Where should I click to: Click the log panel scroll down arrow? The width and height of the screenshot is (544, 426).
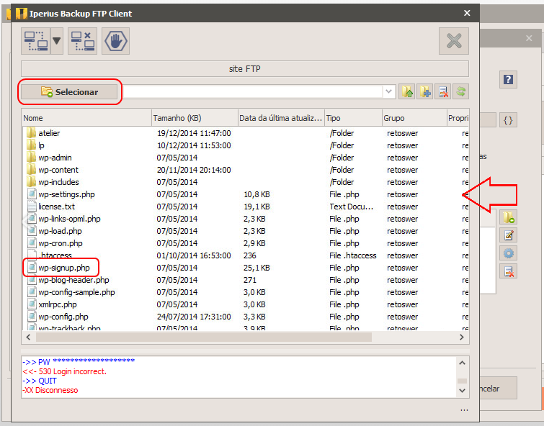click(462, 391)
